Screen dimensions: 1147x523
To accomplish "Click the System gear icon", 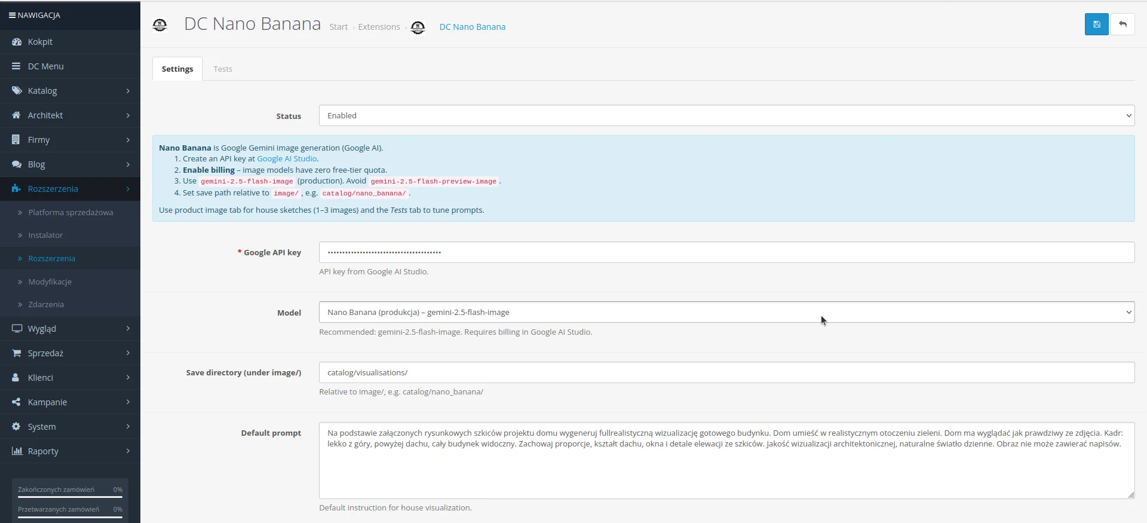I will (16, 427).
